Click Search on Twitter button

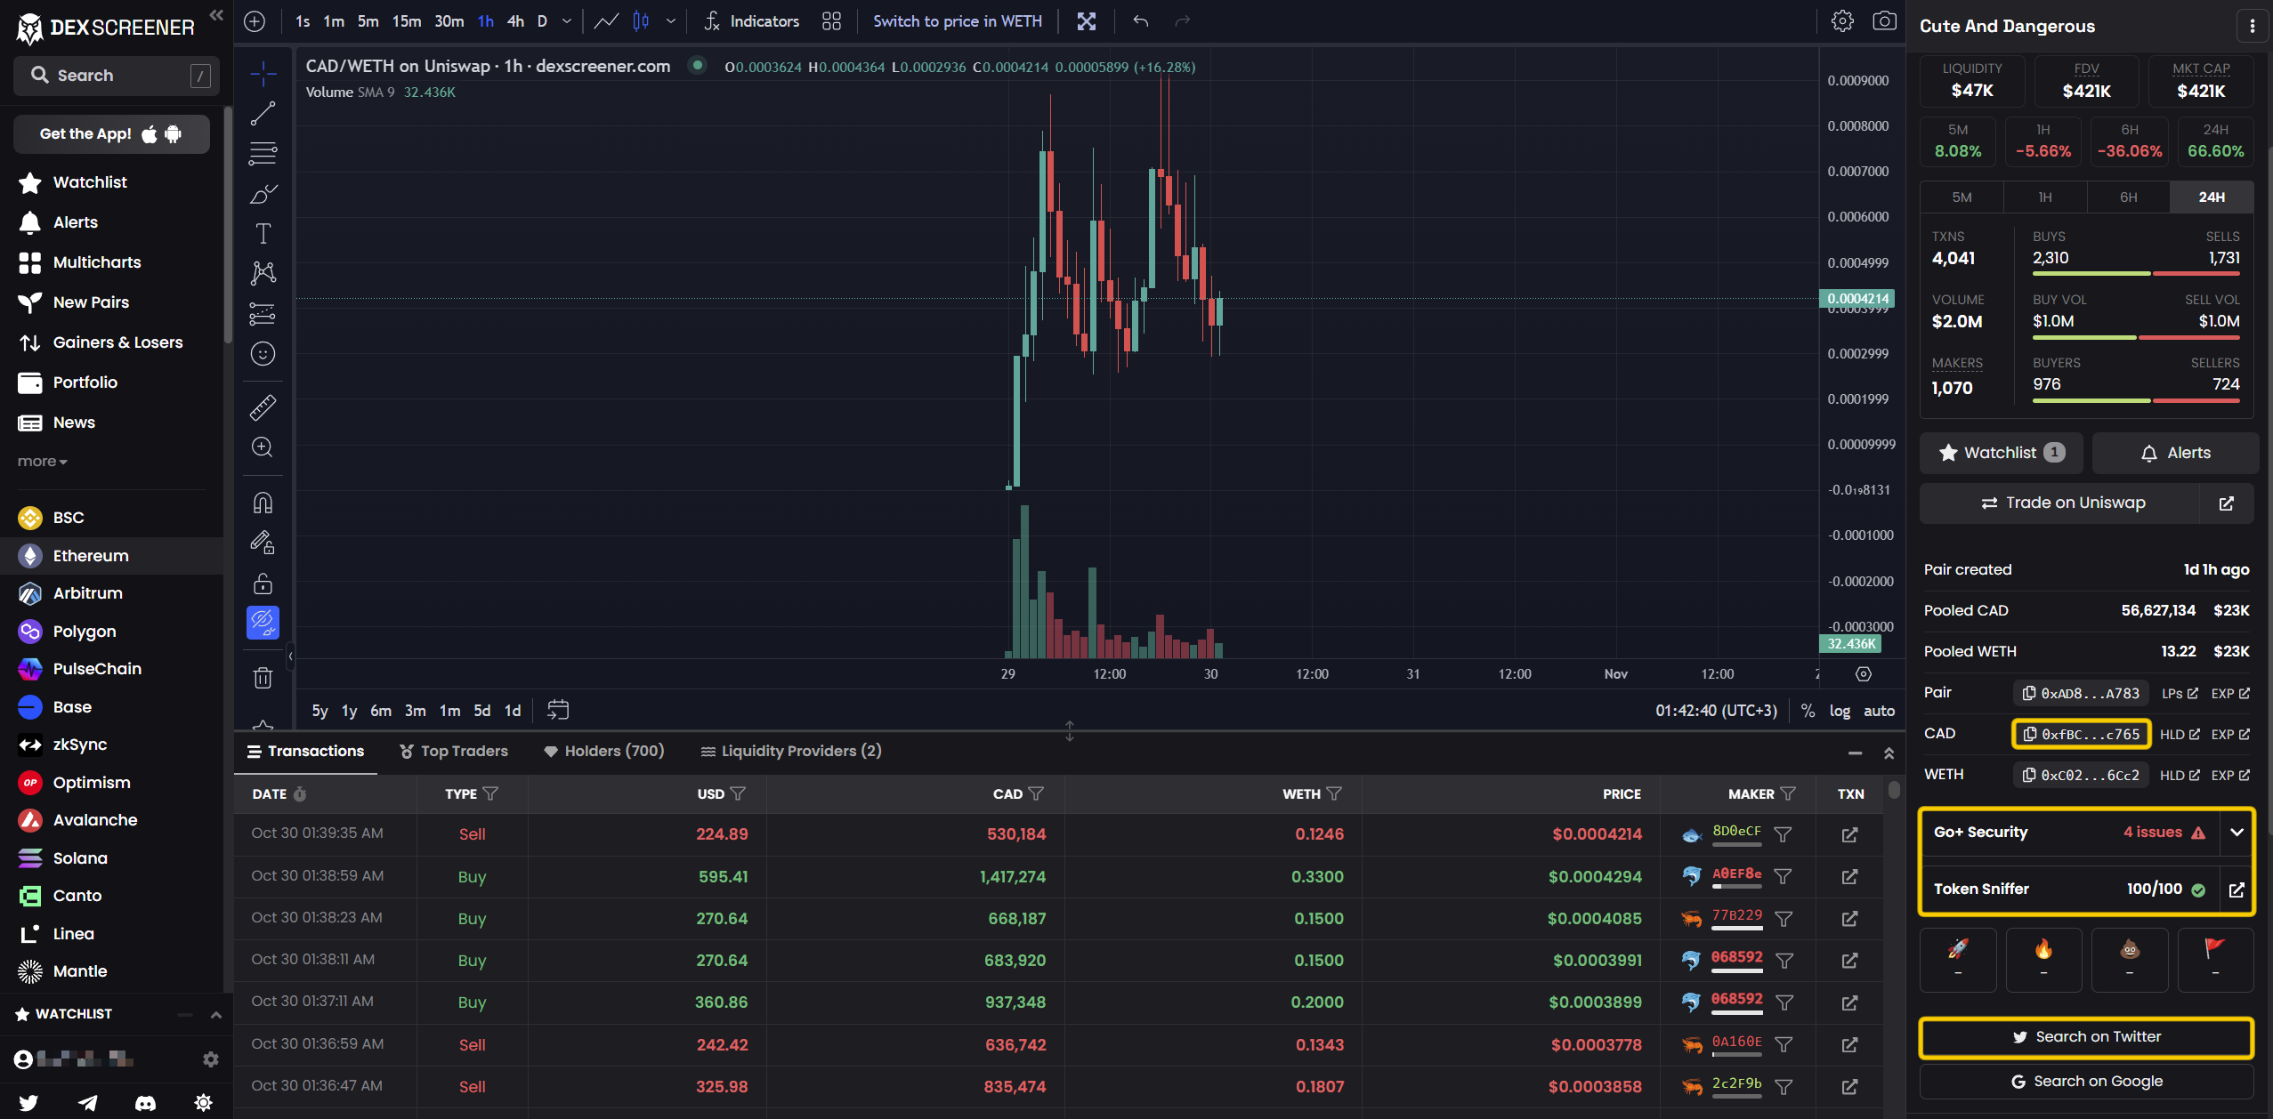click(2086, 1037)
